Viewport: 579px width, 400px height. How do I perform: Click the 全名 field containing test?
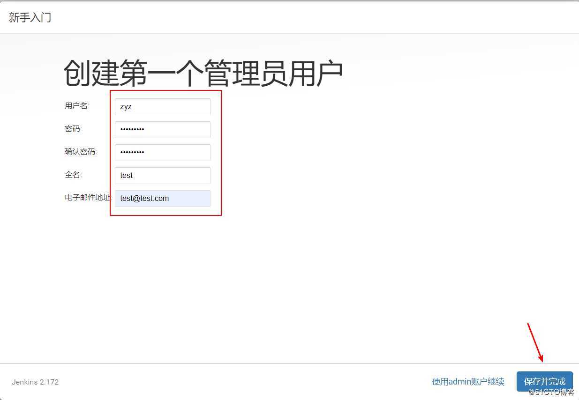[x=163, y=176]
